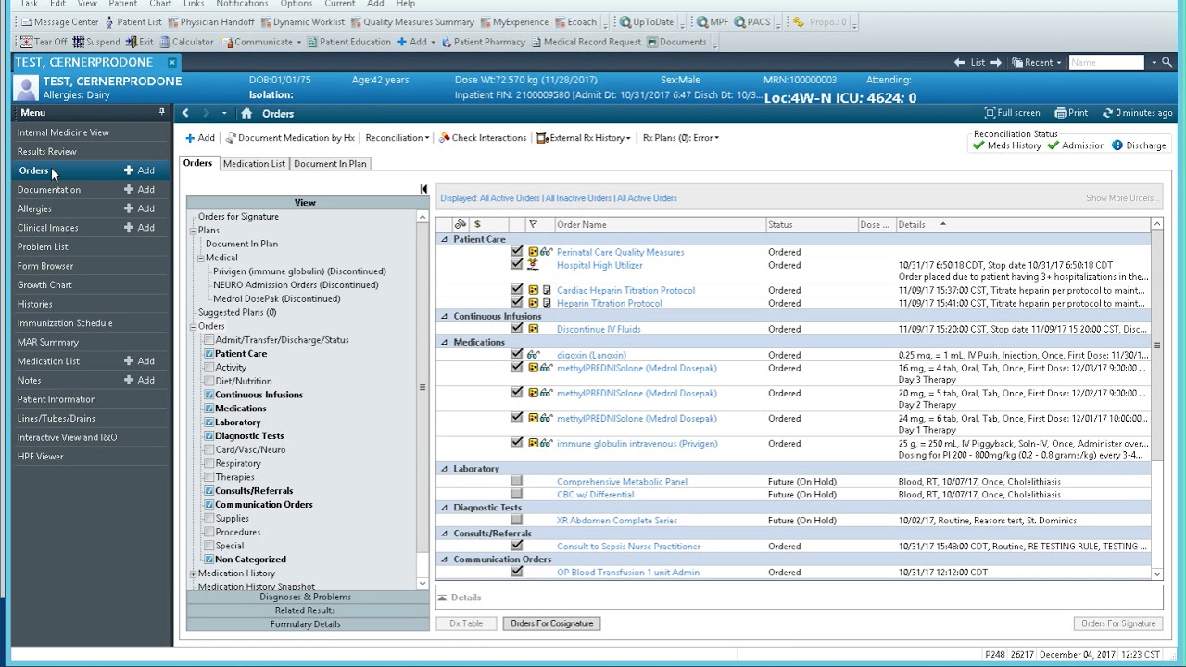The width and height of the screenshot is (1186, 667).
Task: Collapse the Laboratory order section
Action: click(x=444, y=469)
